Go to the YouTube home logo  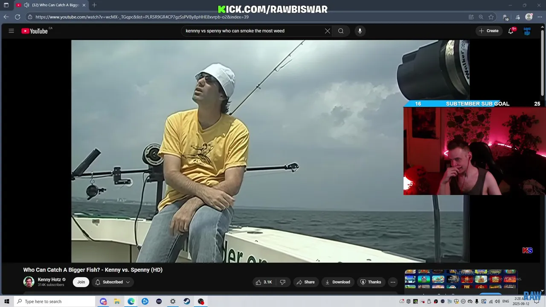[x=35, y=31]
